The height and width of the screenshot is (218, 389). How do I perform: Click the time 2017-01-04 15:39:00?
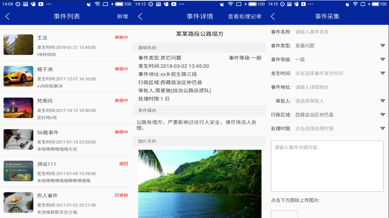(x=76, y=173)
